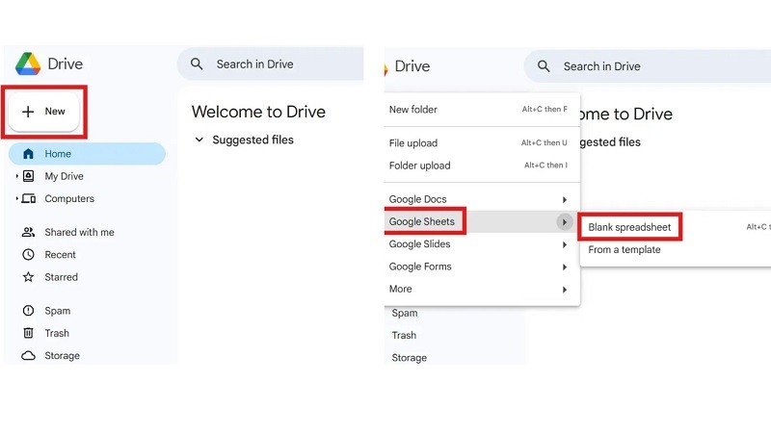Click the Suggested files label in left panel

pos(253,140)
